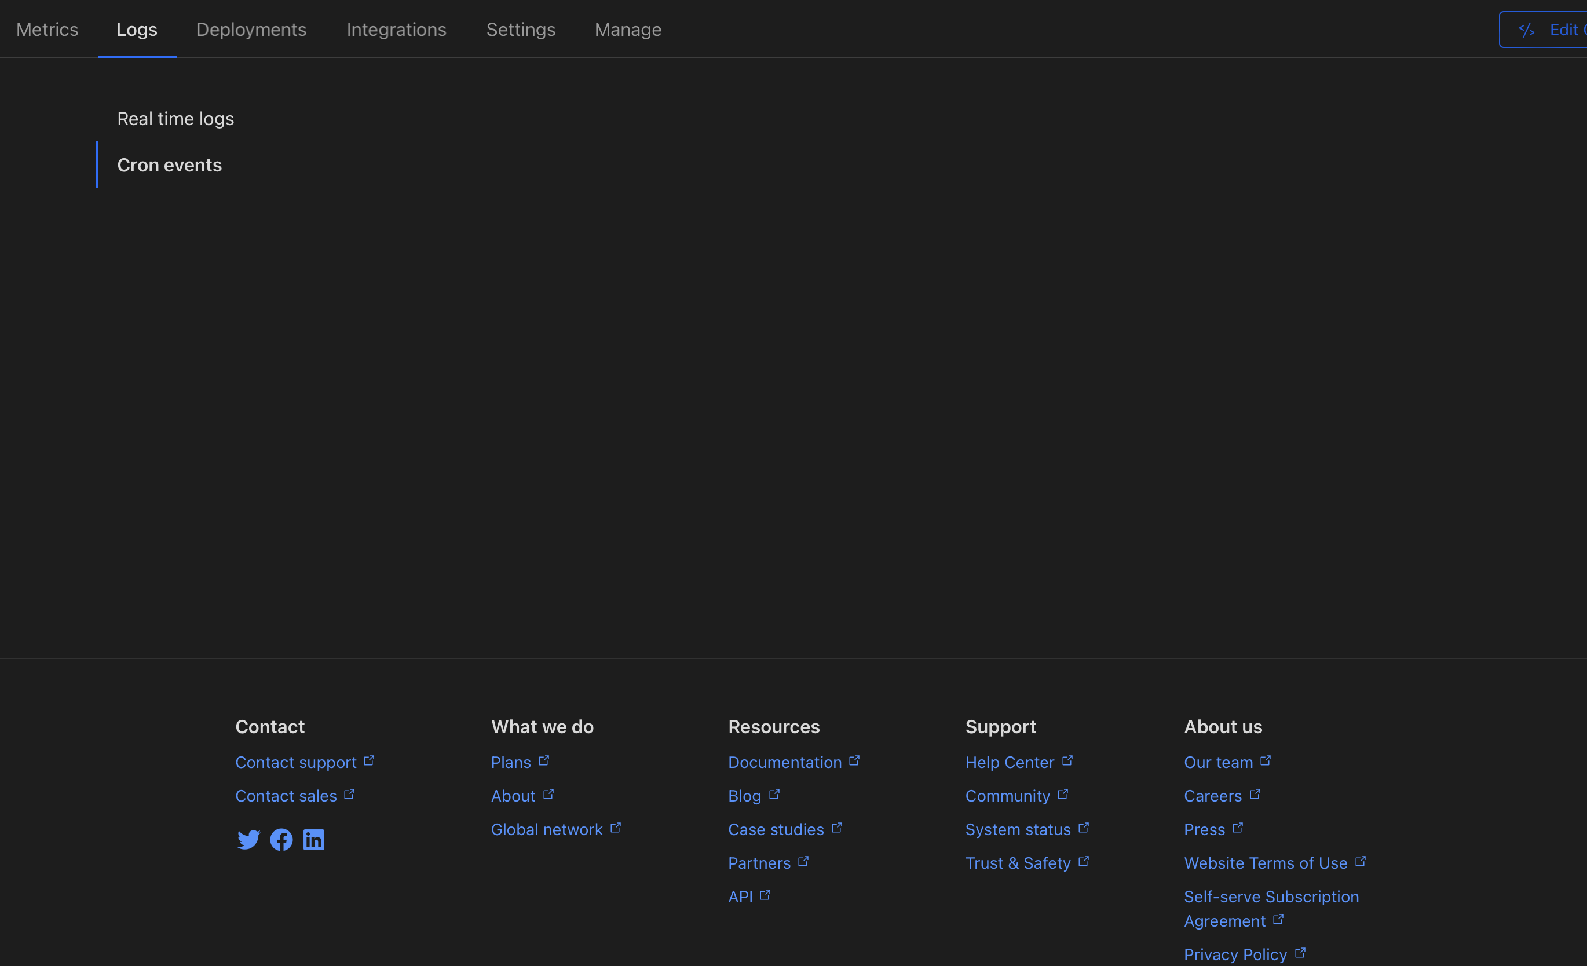Click external-link icon next to API
The image size is (1587, 966).
tap(765, 895)
